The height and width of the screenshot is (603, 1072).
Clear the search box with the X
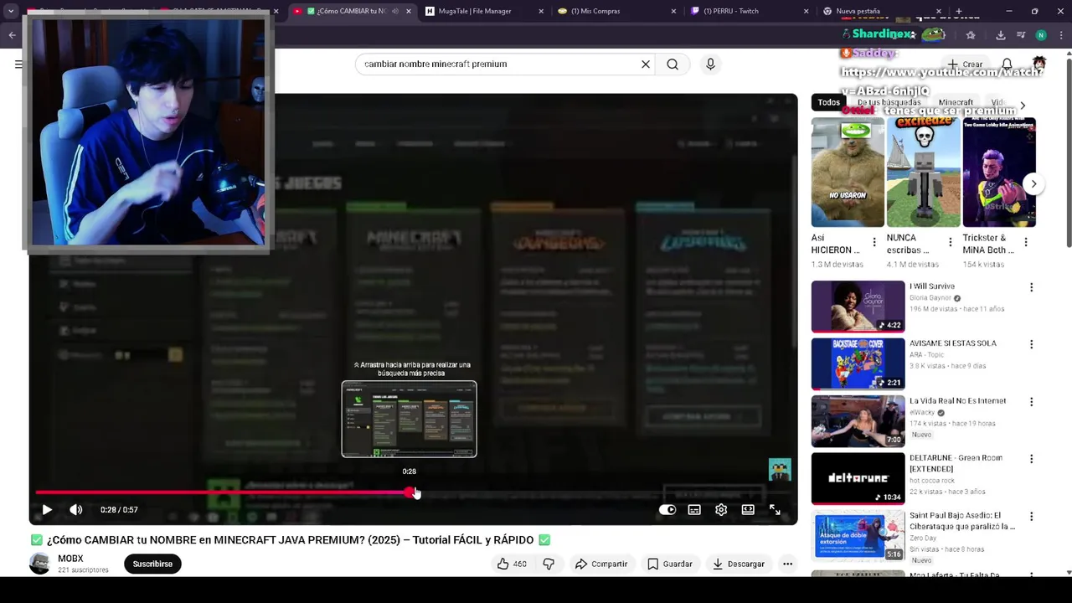point(646,64)
